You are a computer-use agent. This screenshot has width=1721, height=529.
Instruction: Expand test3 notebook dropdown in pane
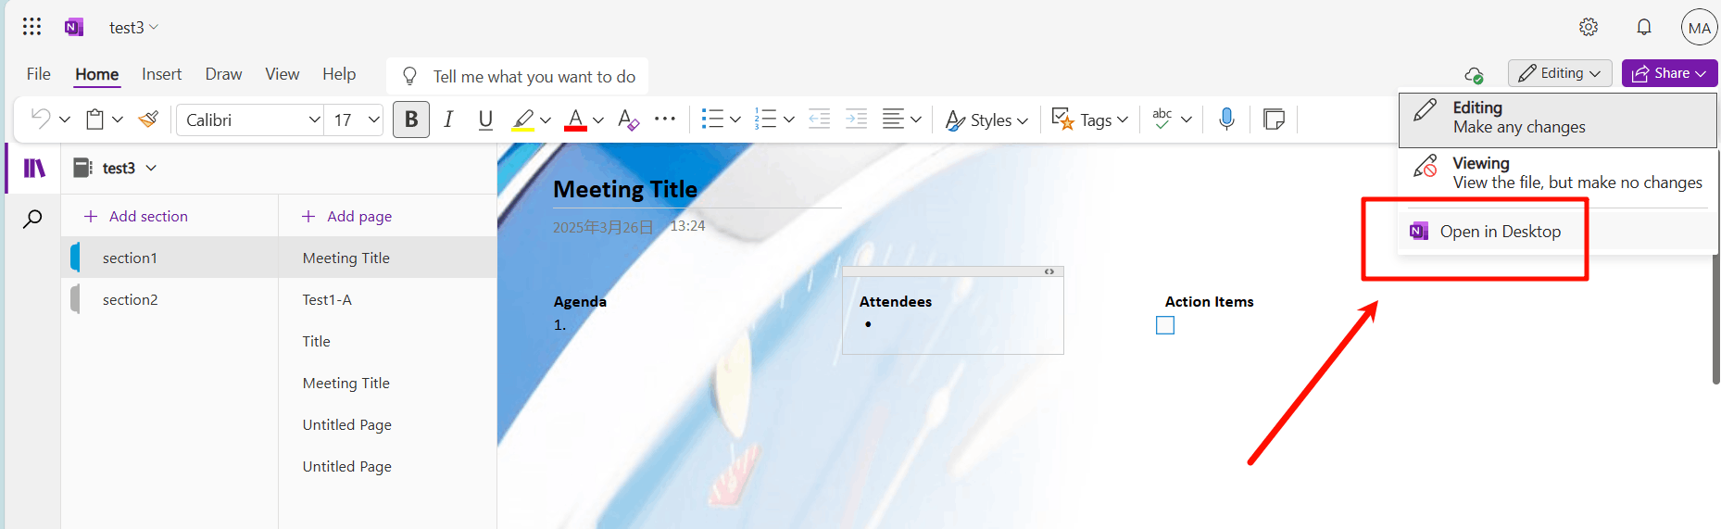coord(151,168)
